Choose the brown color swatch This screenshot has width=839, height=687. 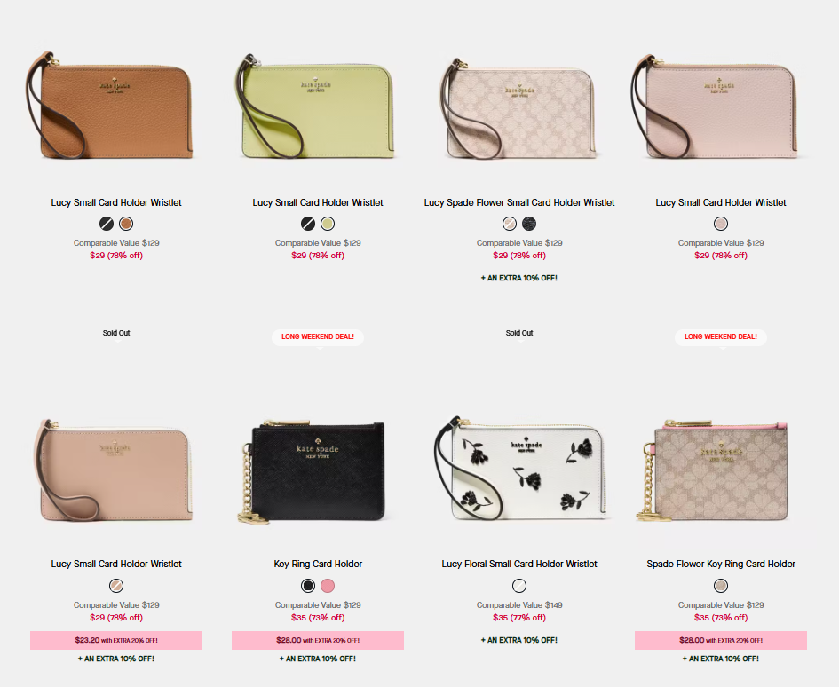pyautogui.click(x=126, y=224)
